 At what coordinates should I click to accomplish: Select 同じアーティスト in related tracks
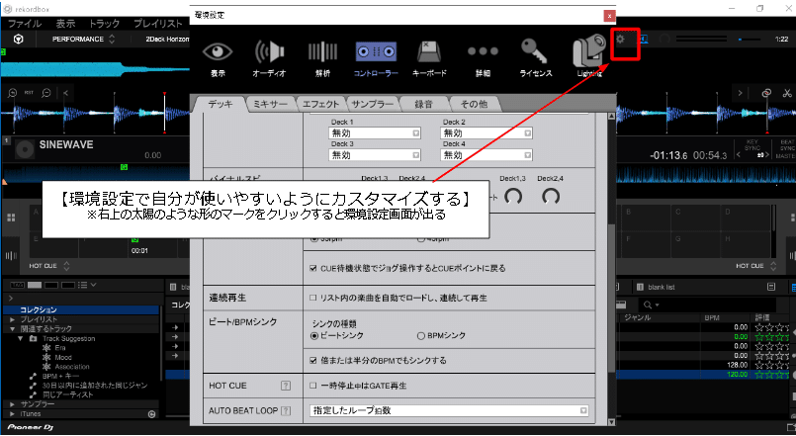[x=68, y=394]
